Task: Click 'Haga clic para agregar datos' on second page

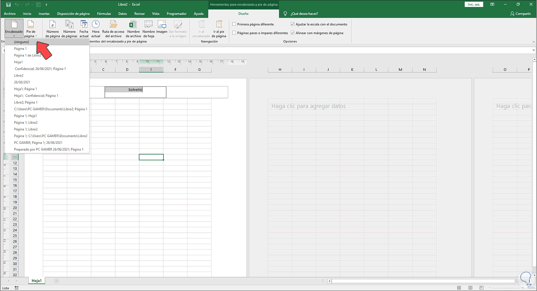Action: 309,106
